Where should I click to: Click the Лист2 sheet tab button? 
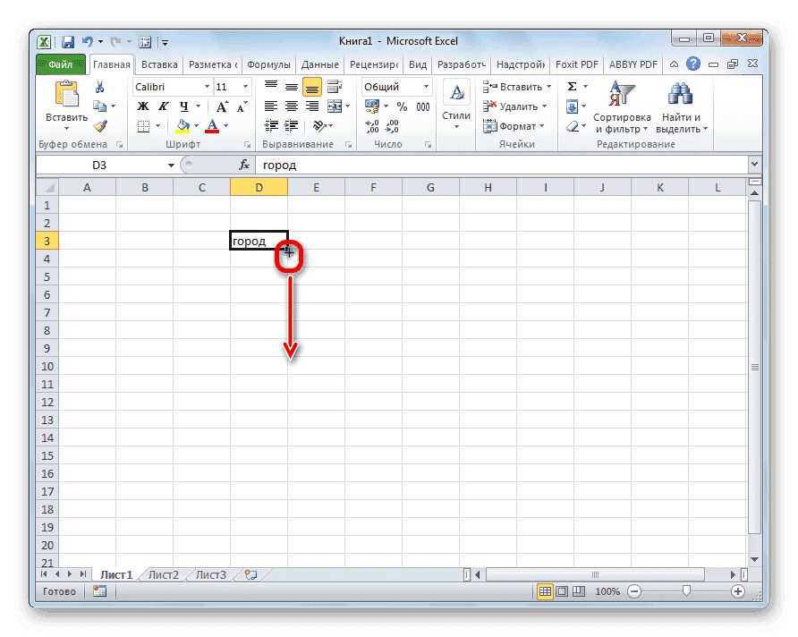pos(162,575)
